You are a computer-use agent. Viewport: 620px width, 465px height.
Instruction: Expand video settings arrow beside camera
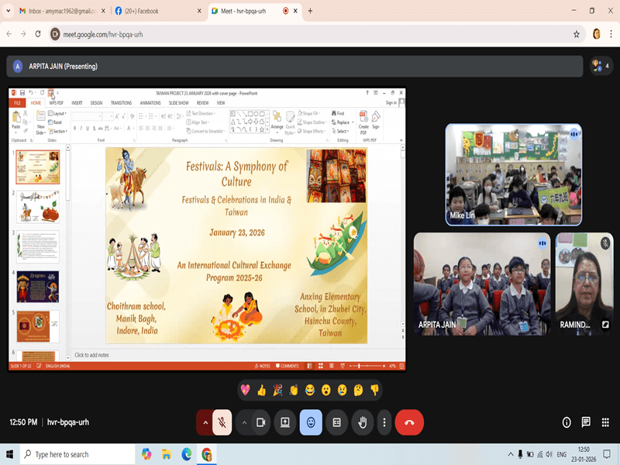click(244, 422)
